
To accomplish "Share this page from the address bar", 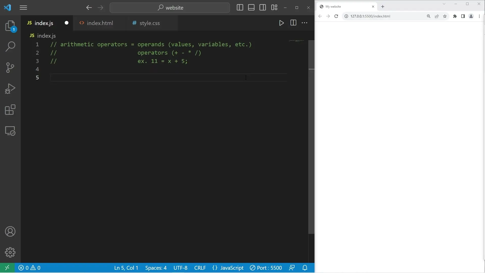I will (437, 16).
